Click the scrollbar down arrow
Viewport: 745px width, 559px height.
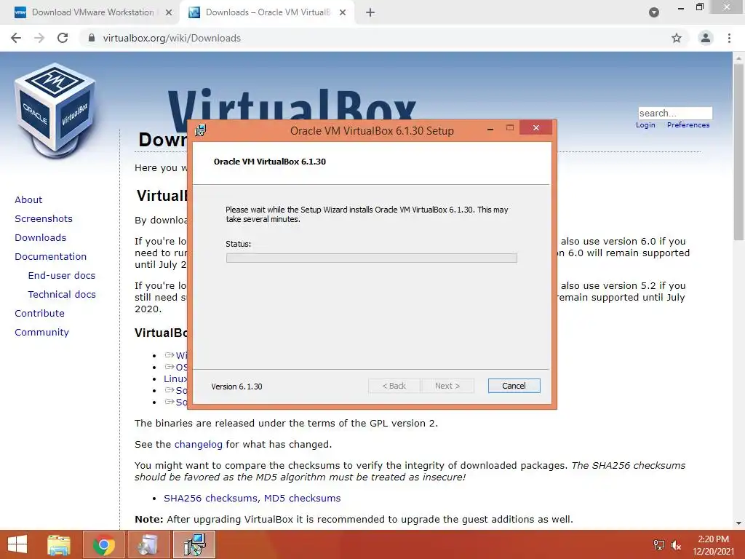pos(738,523)
